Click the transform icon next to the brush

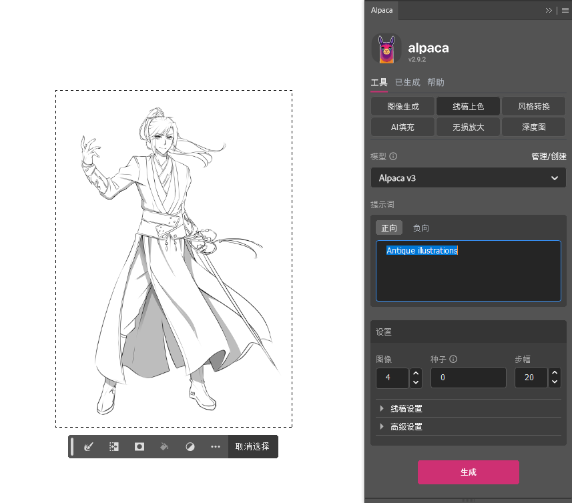(113, 446)
